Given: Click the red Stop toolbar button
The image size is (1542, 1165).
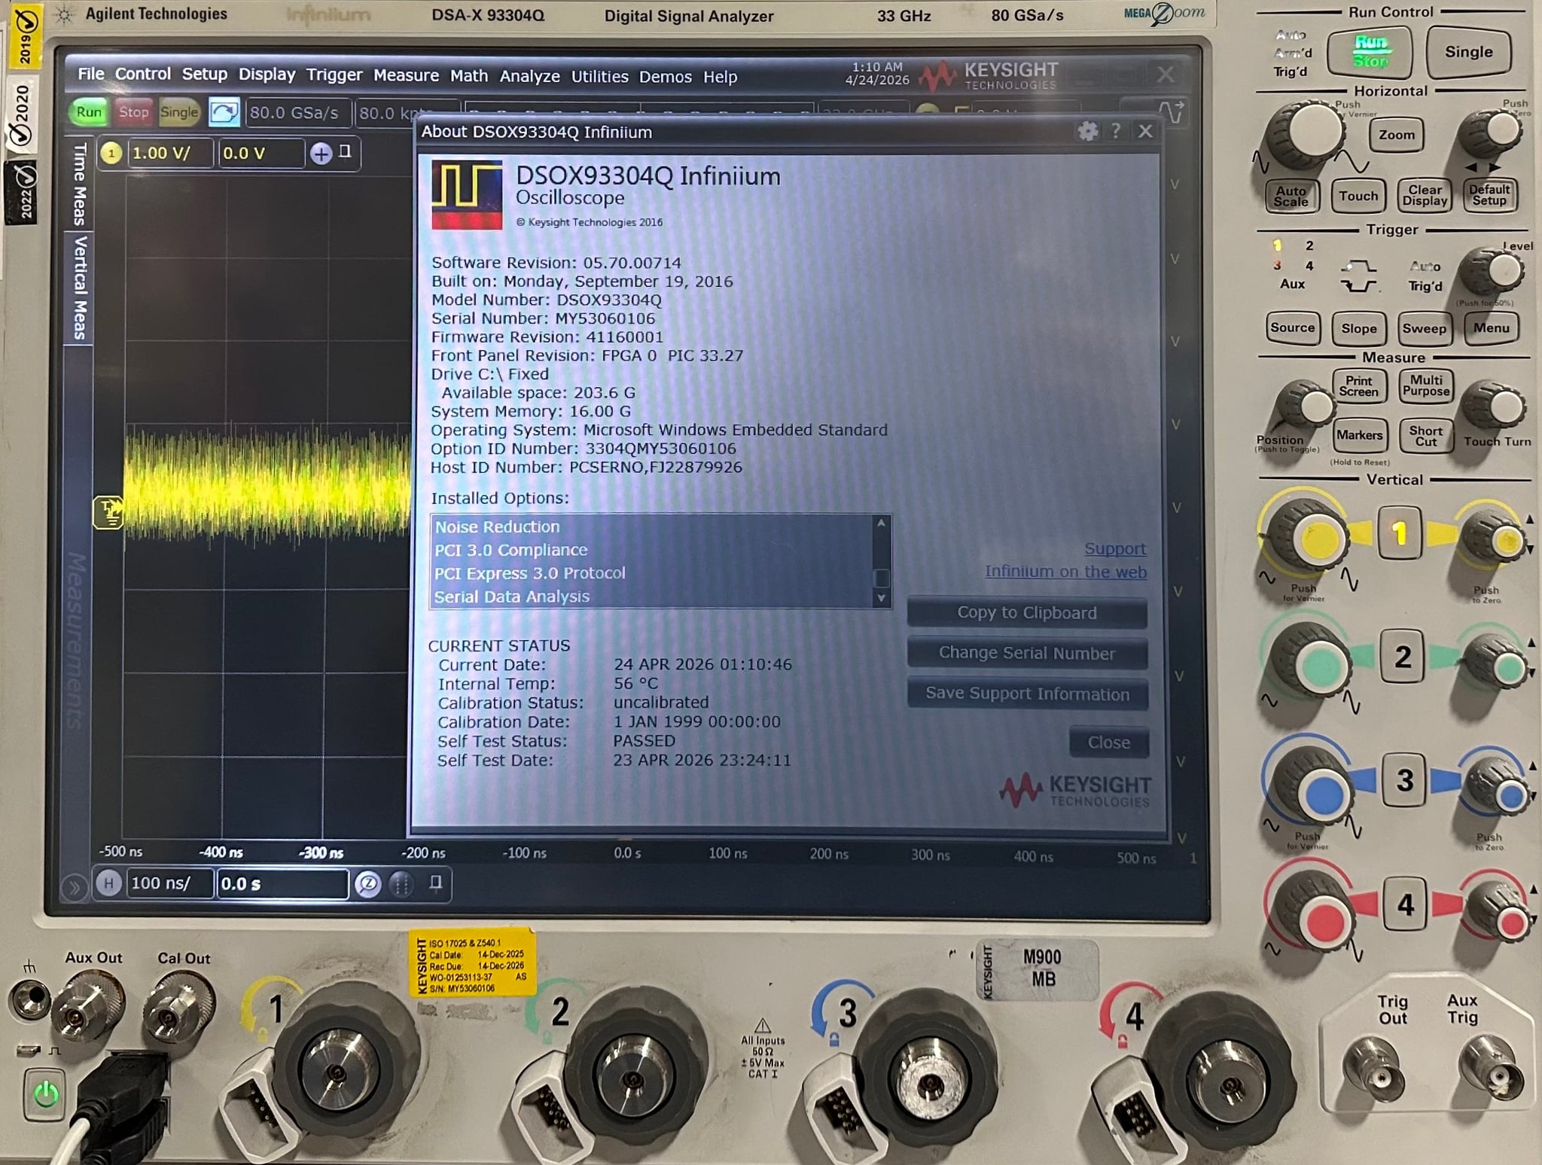Looking at the screenshot, I should pos(133,112).
